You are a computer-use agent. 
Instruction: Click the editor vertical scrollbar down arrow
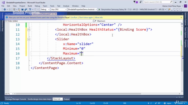[182, 91]
